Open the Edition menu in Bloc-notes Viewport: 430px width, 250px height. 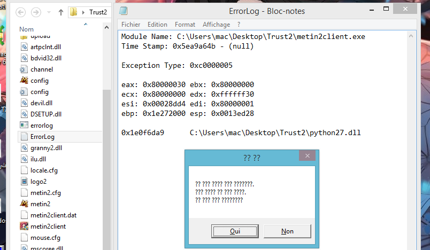[x=157, y=25]
